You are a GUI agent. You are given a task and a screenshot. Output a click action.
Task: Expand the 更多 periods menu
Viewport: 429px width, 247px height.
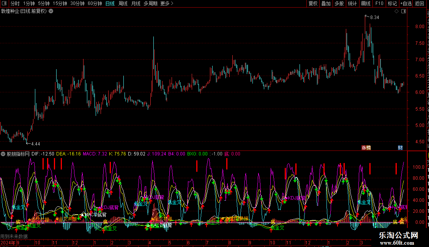[167, 3]
